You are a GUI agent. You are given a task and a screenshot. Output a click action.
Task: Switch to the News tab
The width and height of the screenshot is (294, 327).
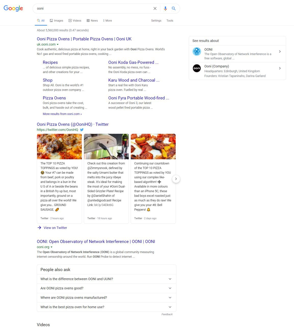[x=92, y=21]
